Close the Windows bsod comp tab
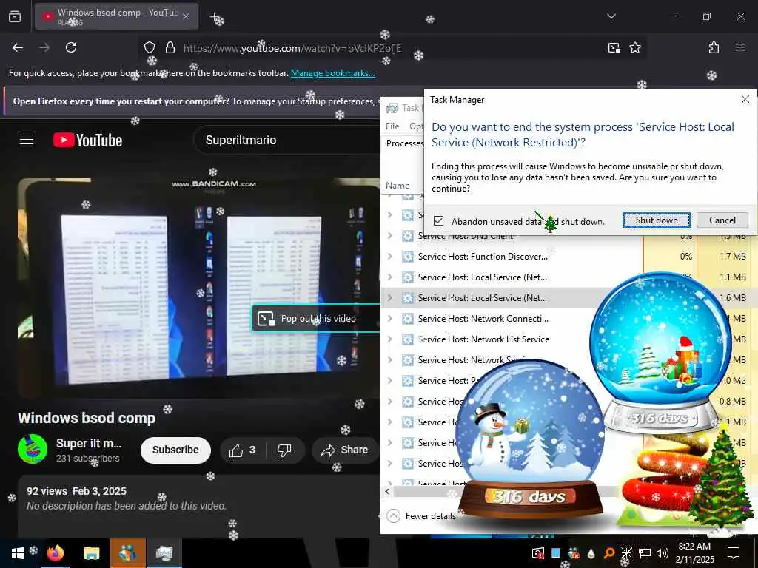The height and width of the screenshot is (568, 758). (186, 16)
